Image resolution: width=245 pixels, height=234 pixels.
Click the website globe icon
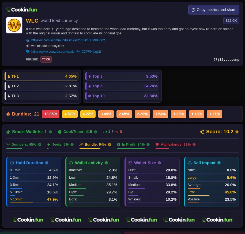coord(28,46)
